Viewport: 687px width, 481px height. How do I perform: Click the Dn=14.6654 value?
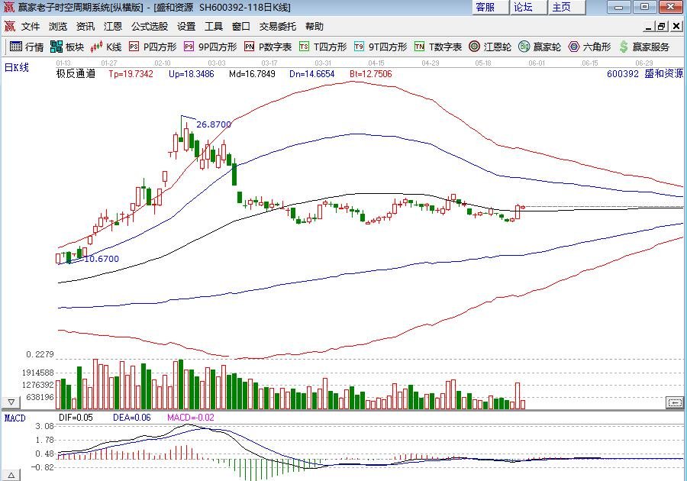click(312, 73)
